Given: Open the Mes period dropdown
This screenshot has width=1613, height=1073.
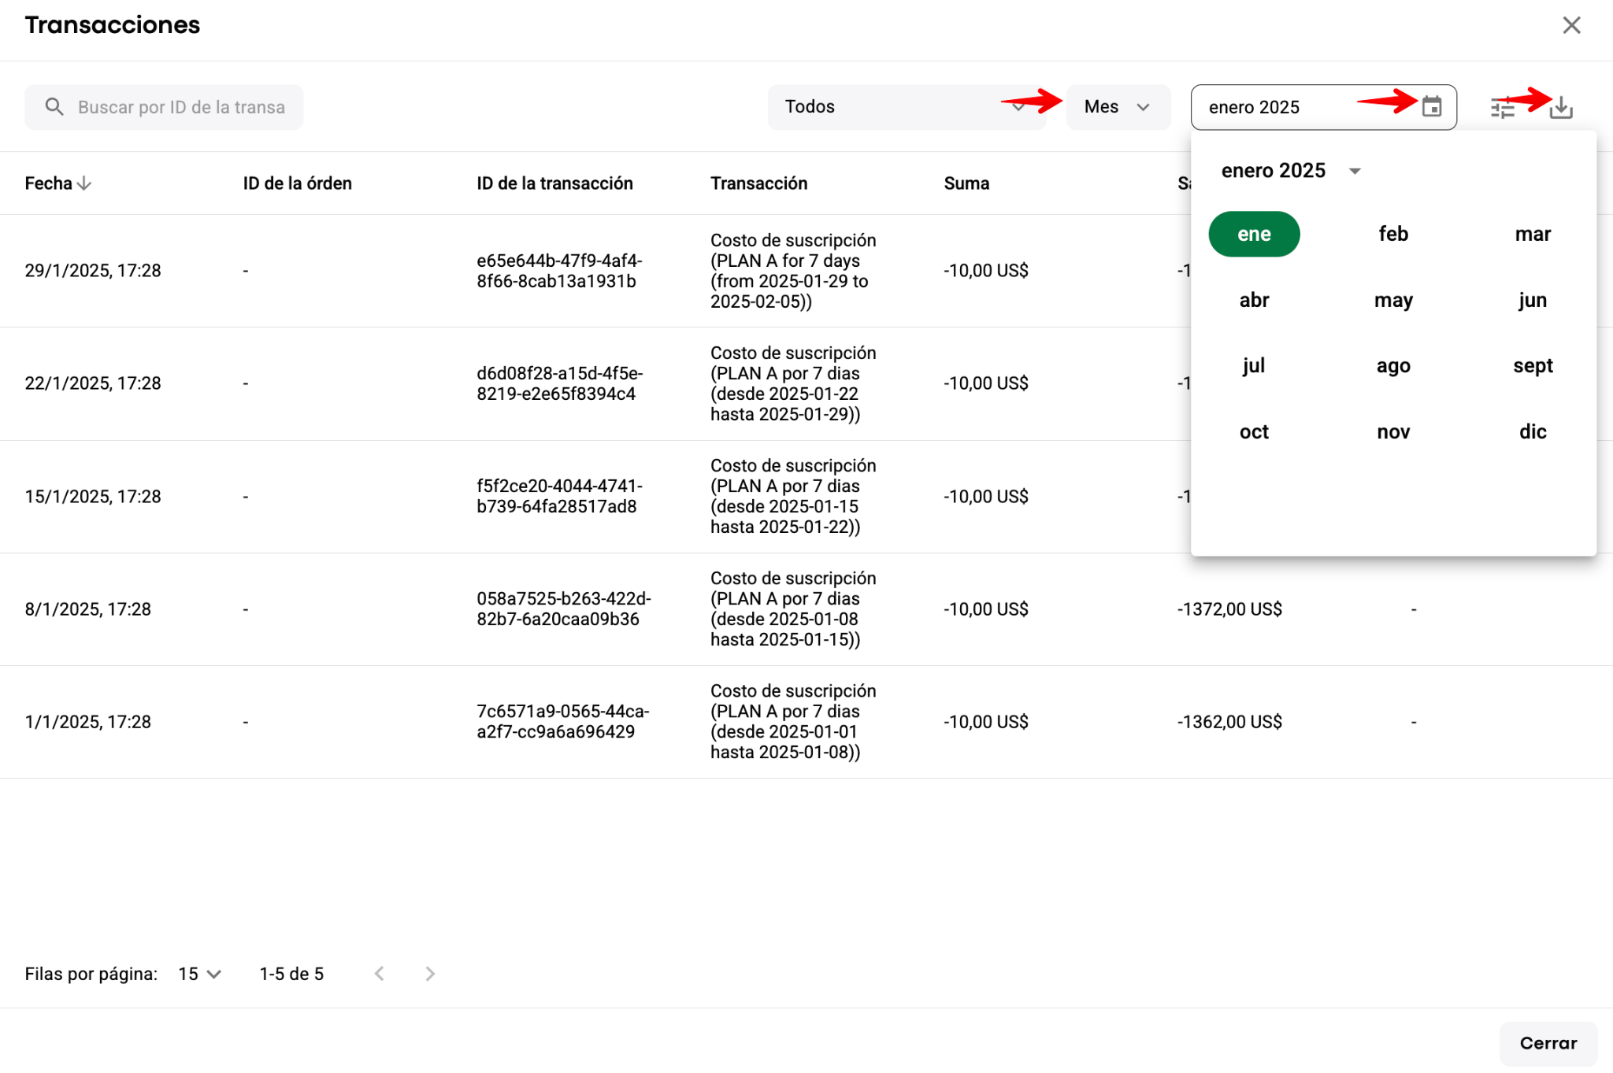Looking at the screenshot, I should point(1117,107).
